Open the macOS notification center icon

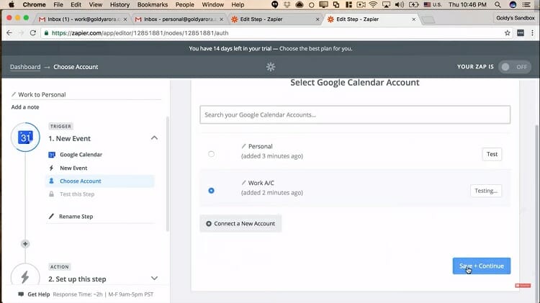point(526,4)
